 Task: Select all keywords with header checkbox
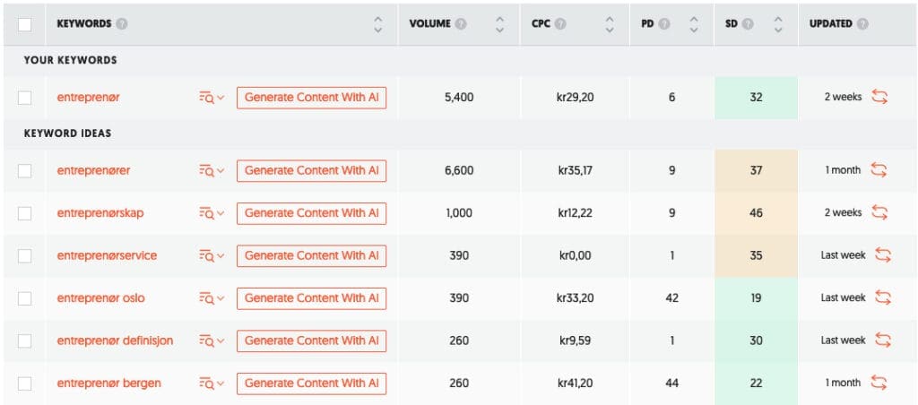(x=25, y=24)
